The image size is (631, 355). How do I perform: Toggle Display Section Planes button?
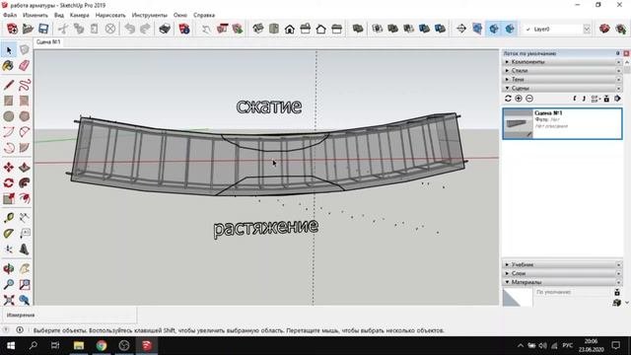pyautogui.click(x=477, y=29)
